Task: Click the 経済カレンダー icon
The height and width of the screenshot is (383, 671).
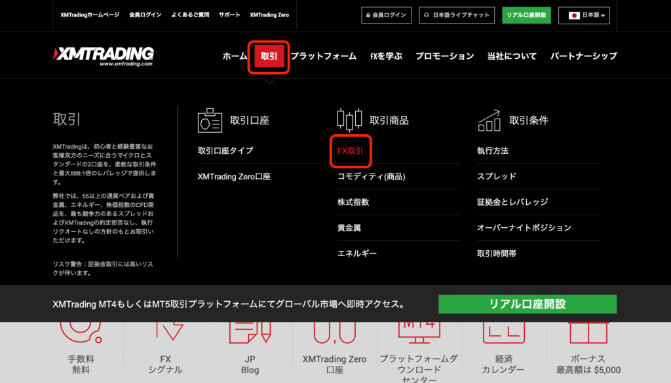Action: click(x=504, y=333)
